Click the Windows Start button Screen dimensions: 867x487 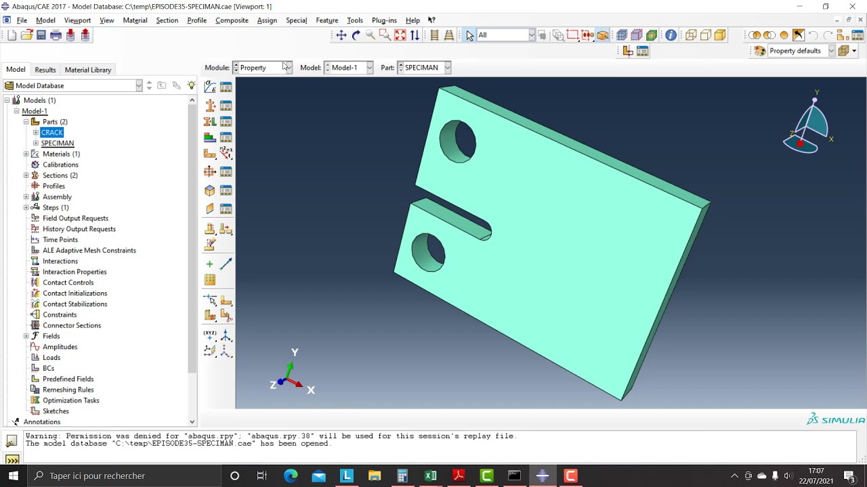[14, 476]
